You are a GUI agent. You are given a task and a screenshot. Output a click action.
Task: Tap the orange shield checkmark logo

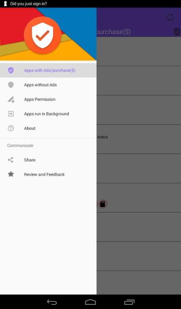pos(42,35)
